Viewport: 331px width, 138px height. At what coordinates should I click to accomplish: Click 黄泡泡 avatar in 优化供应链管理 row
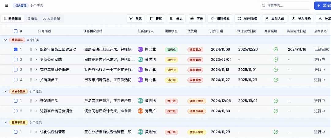(140, 132)
